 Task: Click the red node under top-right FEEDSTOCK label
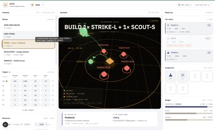[124, 54]
